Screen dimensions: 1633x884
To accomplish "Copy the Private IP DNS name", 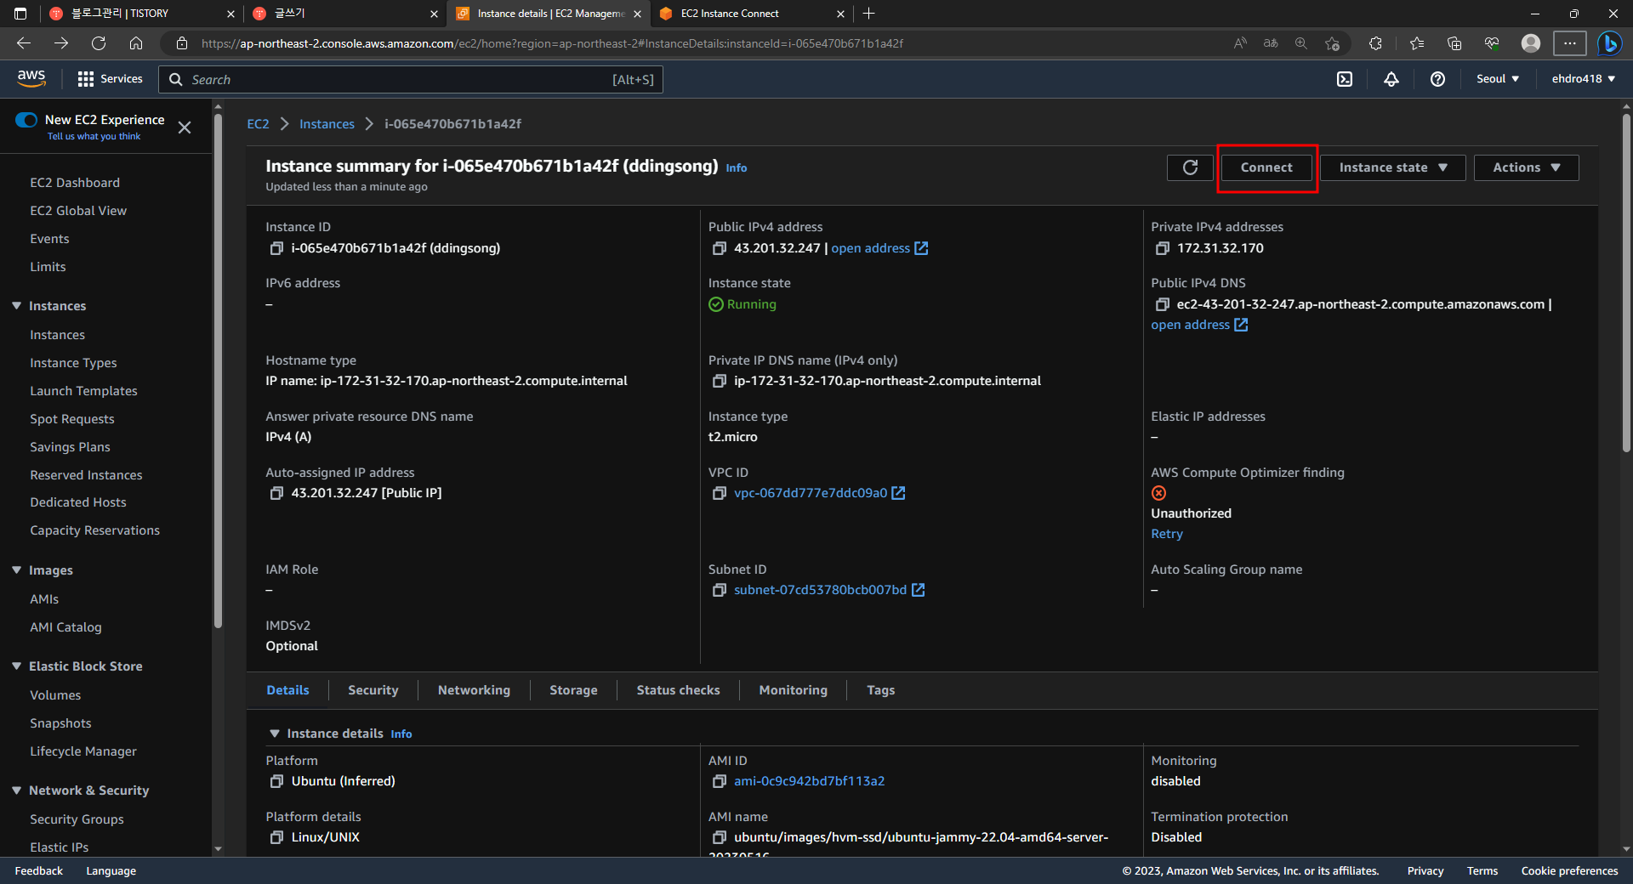I will [x=719, y=381].
